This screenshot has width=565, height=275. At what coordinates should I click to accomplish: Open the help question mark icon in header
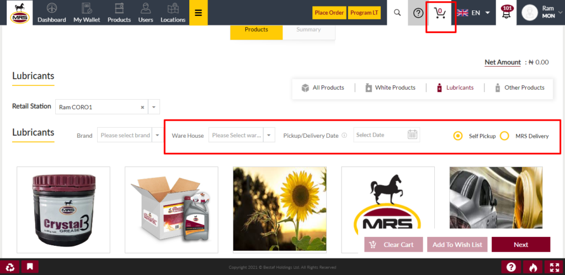(418, 13)
